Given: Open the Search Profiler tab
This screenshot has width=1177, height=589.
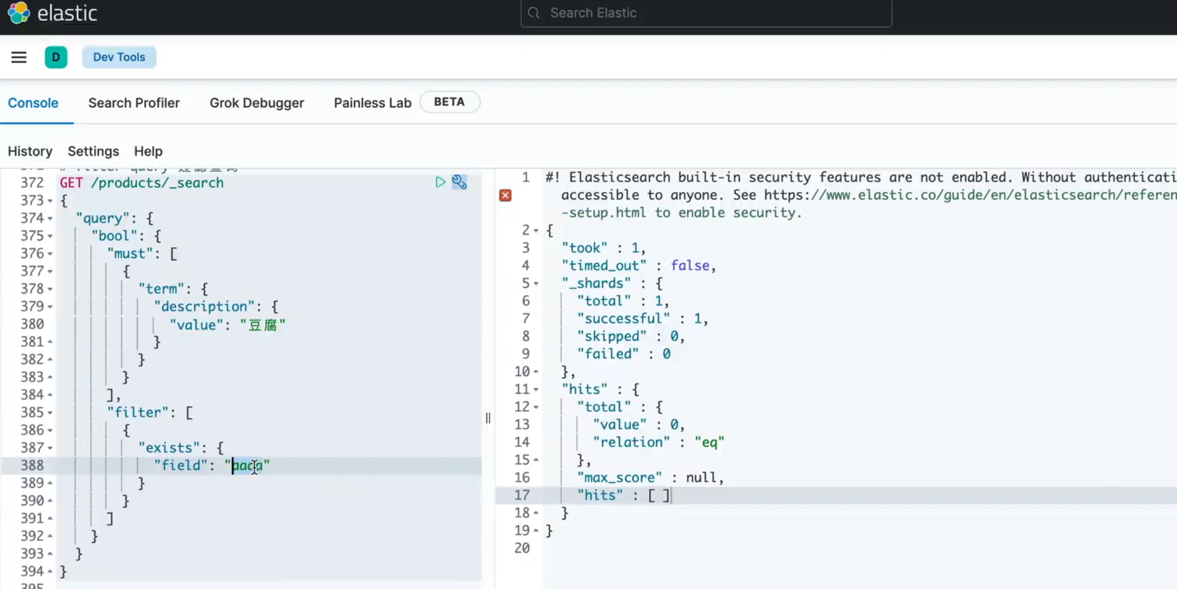Looking at the screenshot, I should [x=134, y=103].
